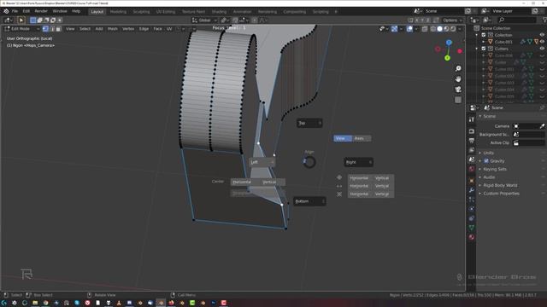The height and width of the screenshot is (307, 547).
Task: Open the World properties tab
Action: 472,169
